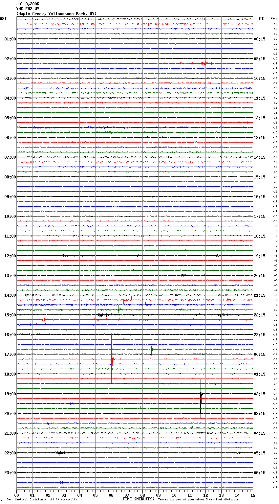Screen dimensions: 279x504
Task: Click the 19:15 UTC time label
Action: [x=260, y=256]
